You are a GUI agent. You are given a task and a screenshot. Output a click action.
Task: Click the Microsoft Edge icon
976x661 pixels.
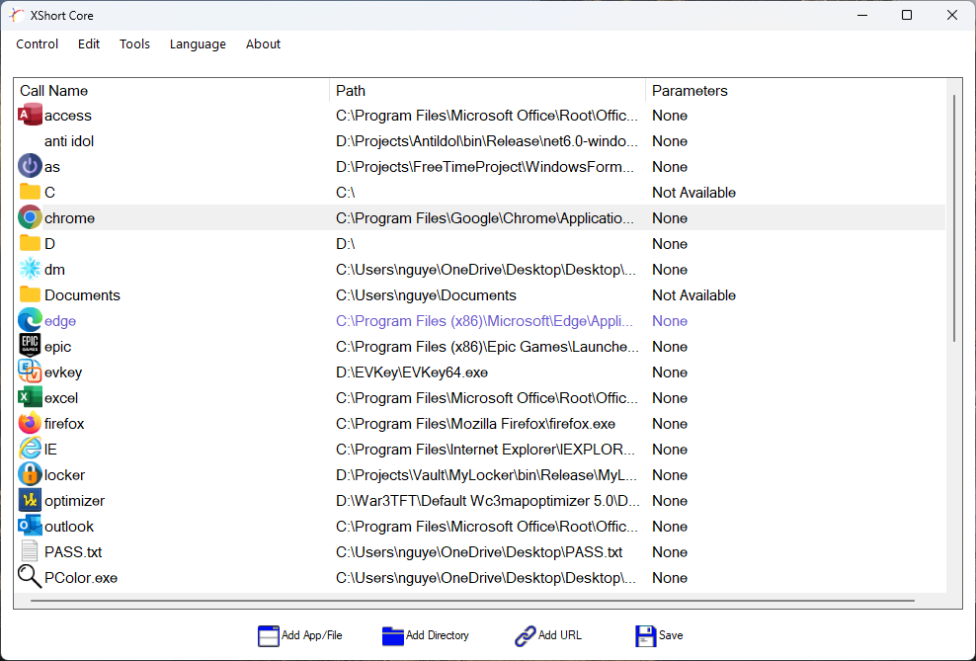(x=30, y=320)
